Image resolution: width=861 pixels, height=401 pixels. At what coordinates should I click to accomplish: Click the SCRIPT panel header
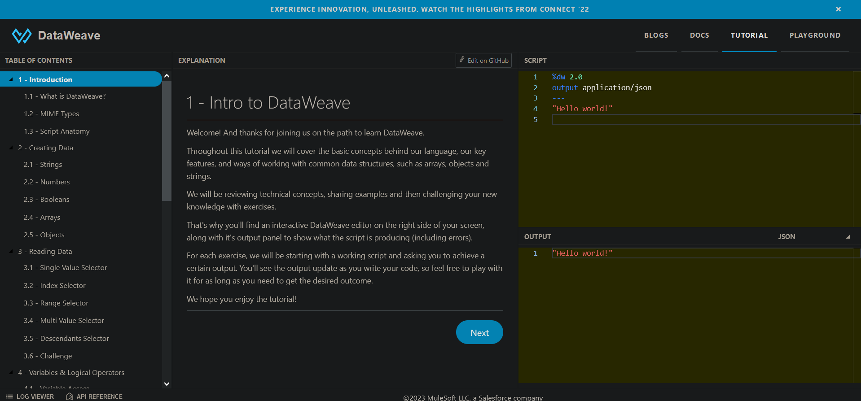tap(535, 60)
